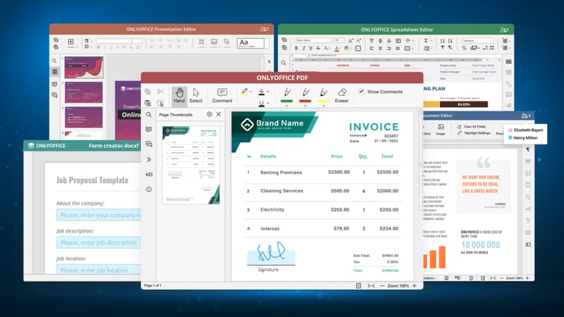The height and width of the screenshot is (317, 564).
Task: Expand underline color dropdown arrow in PDF
Action: point(268,104)
